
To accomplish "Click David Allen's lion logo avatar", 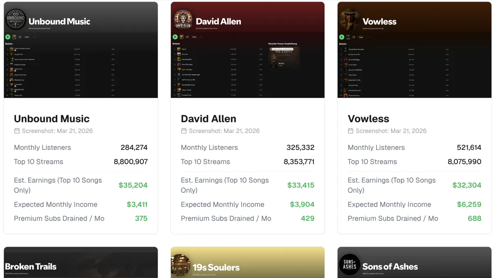I will coord(183,20).
